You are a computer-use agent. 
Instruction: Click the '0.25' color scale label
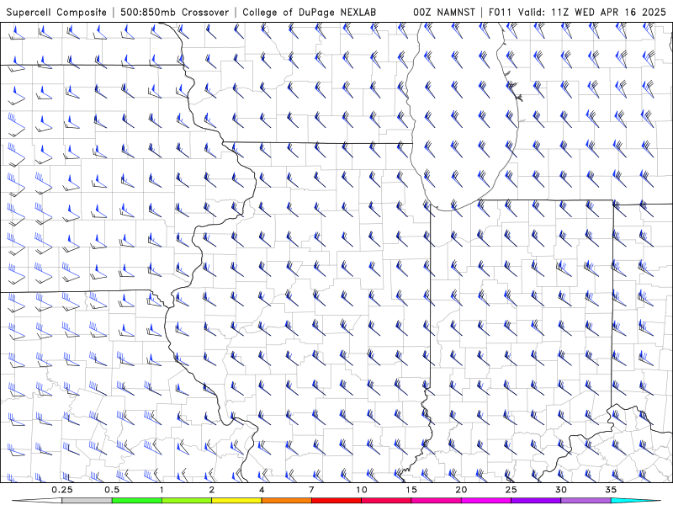point(62,490)
